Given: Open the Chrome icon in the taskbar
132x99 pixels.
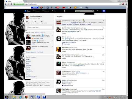Looking at the screenshot, I should pos(26,97).
